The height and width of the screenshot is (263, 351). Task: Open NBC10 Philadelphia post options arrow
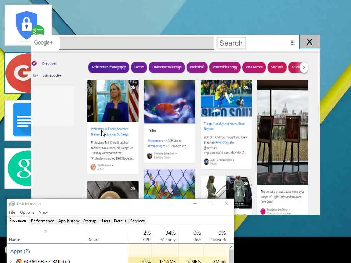(x=234, y=160)
